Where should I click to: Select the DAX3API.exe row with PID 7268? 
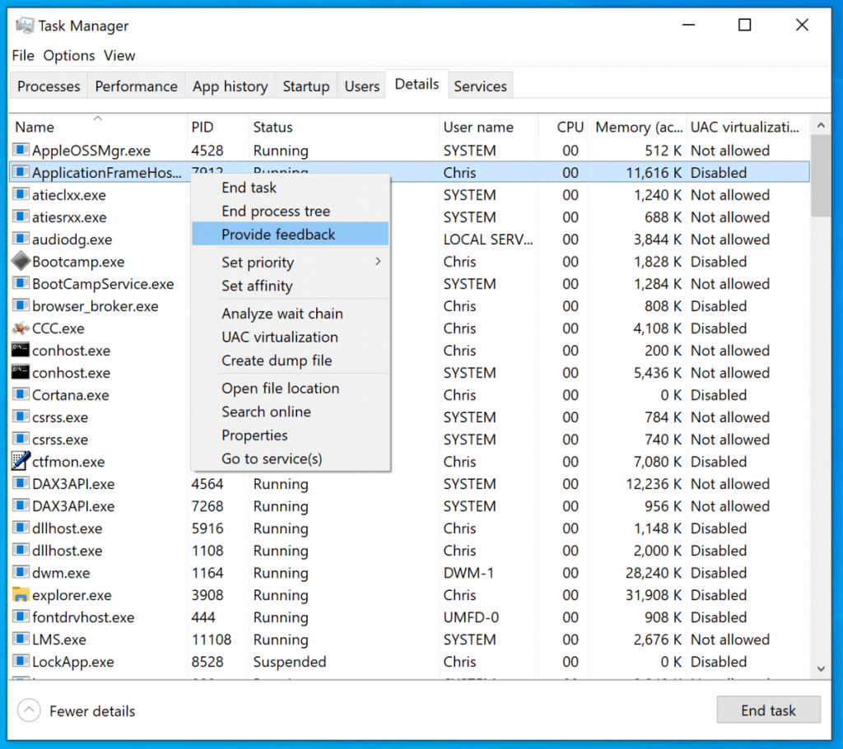(x=410, y=505)
